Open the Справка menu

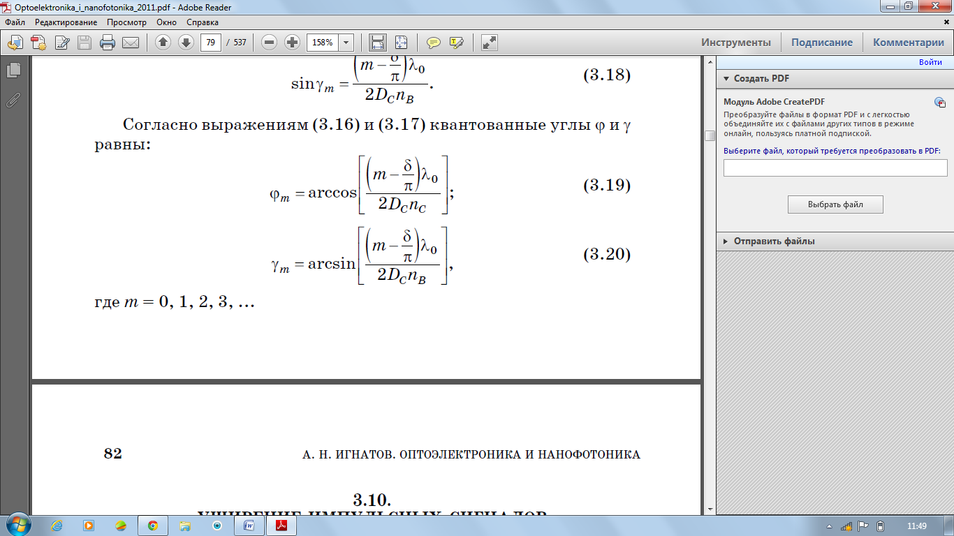[x=203, y=22]
